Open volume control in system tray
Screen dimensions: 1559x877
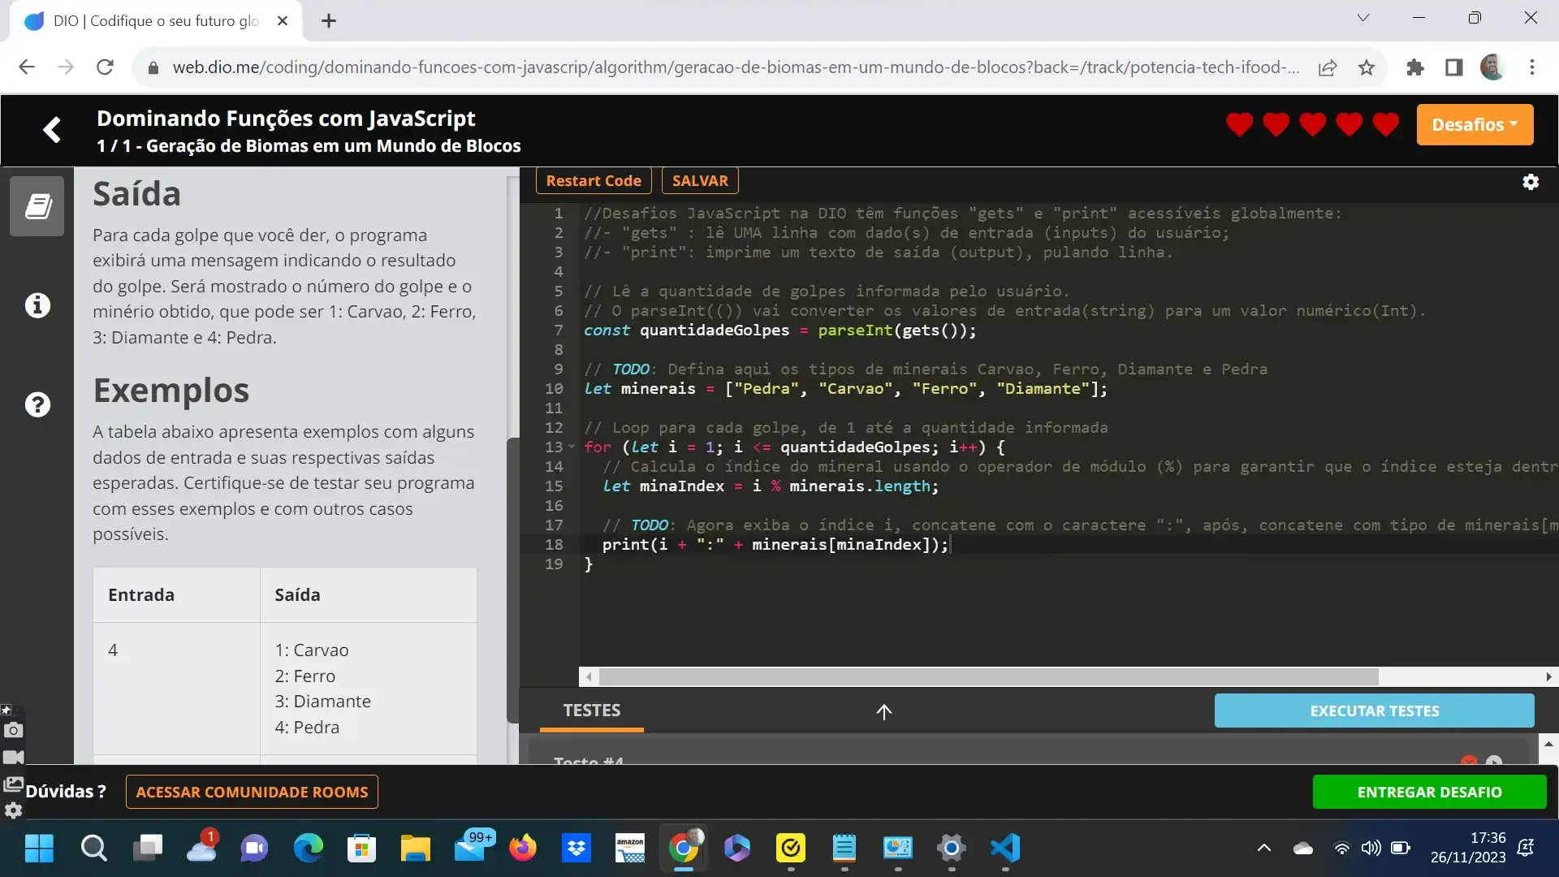click(x=1371, y=849)
